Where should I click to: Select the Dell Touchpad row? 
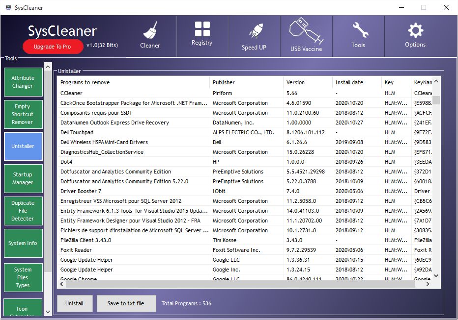coord(245,132)
